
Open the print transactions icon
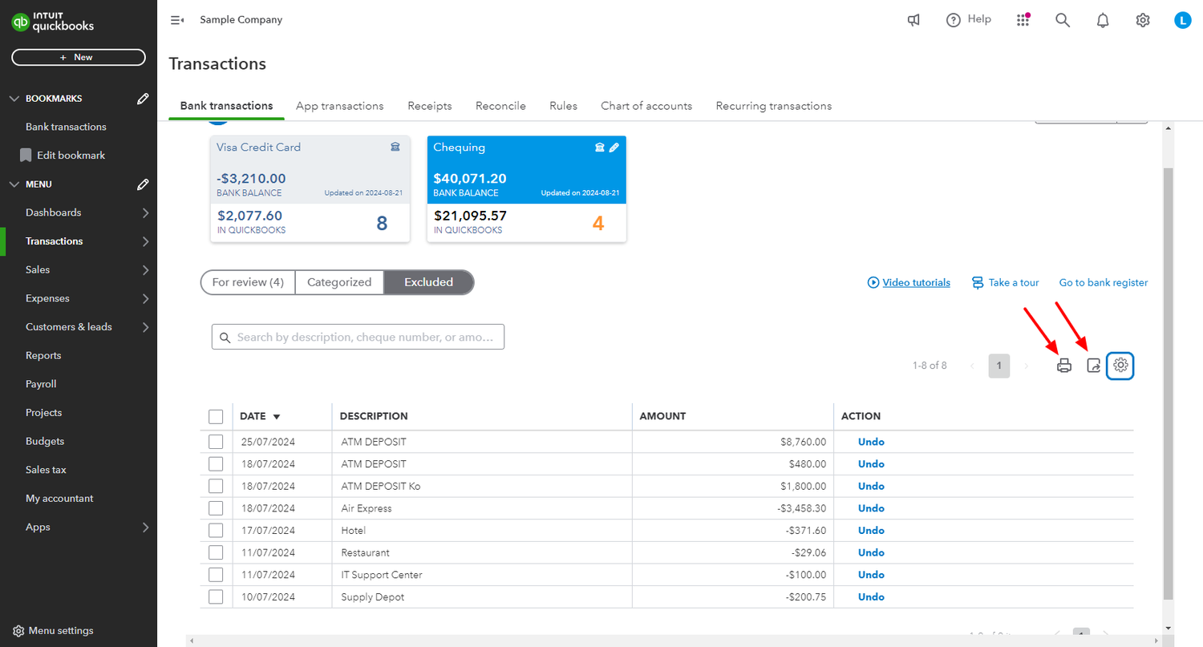click(1063, 366)
